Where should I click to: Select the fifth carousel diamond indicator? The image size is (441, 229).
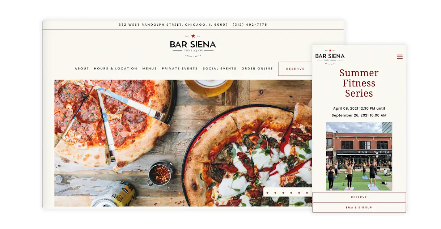(299, 193)
